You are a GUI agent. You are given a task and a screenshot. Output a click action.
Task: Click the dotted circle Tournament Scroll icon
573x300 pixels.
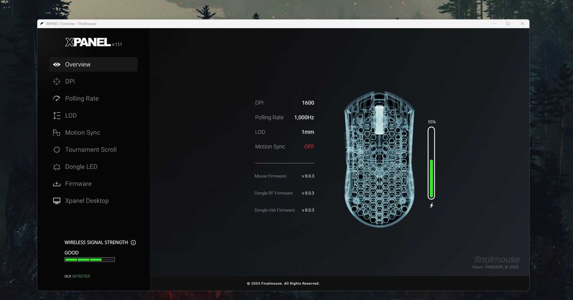[x=57, y=150]
